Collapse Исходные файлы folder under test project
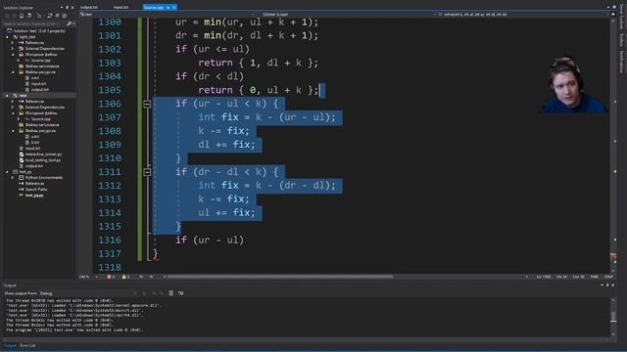This screenshot has height=352, width=627. pyautogui.click(x=13, y=113)
